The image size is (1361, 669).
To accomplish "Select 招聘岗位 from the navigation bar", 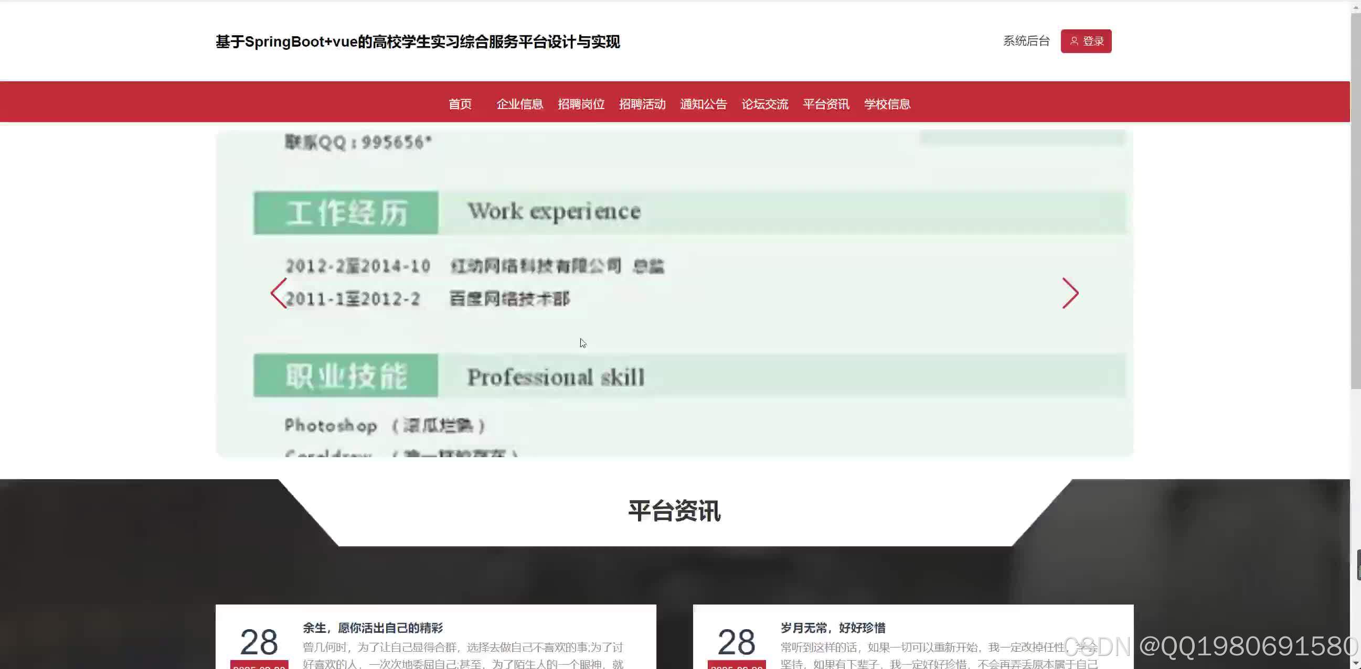I will pyautogui.click(x=582, y=104).
